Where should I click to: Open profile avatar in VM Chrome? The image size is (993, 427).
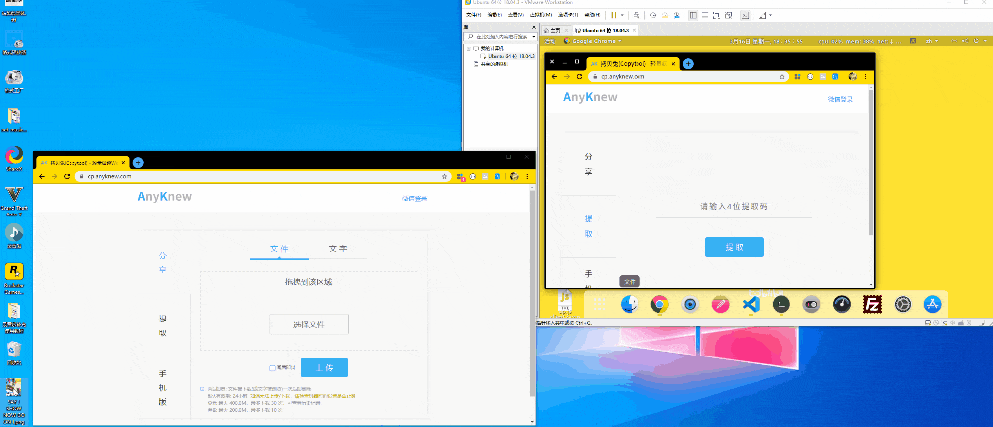(x=853, y=77)
